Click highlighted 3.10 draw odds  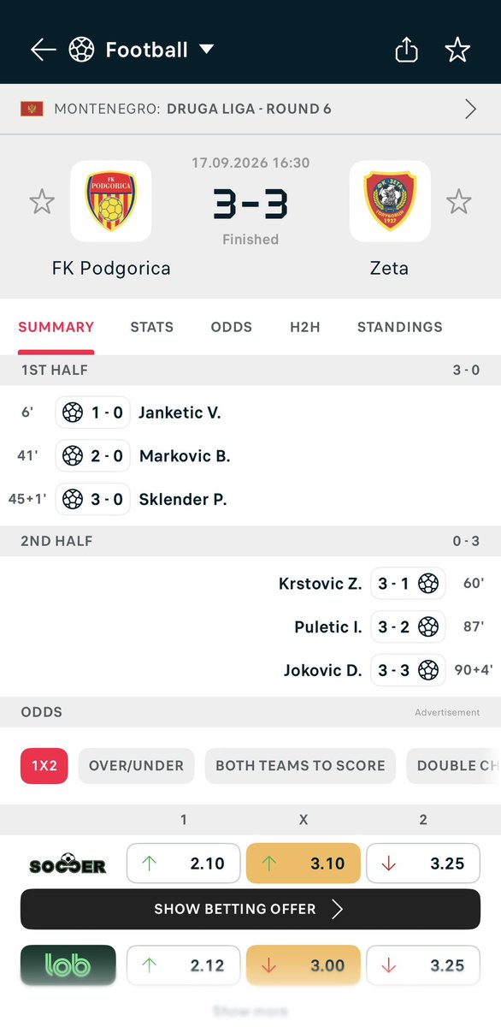tap(304, 864)
